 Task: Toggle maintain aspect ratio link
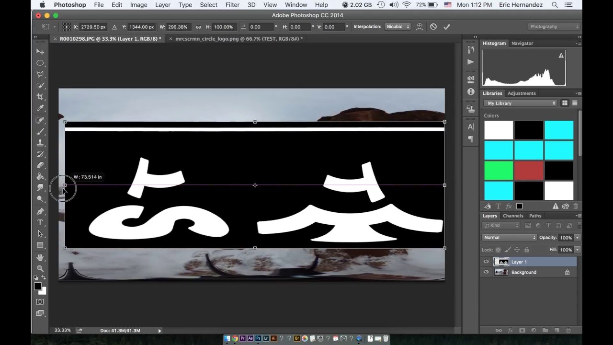199,27
